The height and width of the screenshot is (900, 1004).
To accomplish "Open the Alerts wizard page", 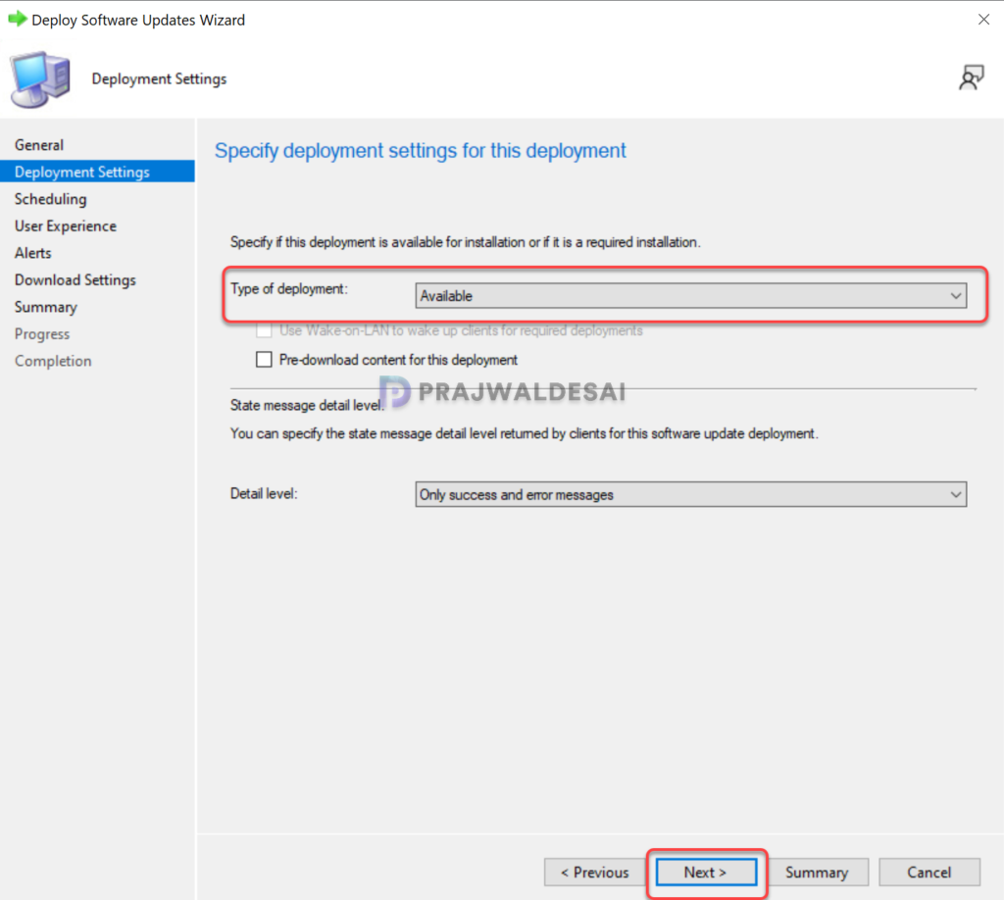I will (32, 253).
